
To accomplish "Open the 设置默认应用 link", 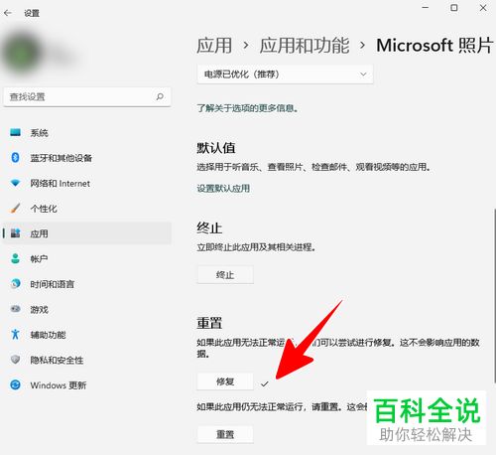I will click(x=223, y=189).
